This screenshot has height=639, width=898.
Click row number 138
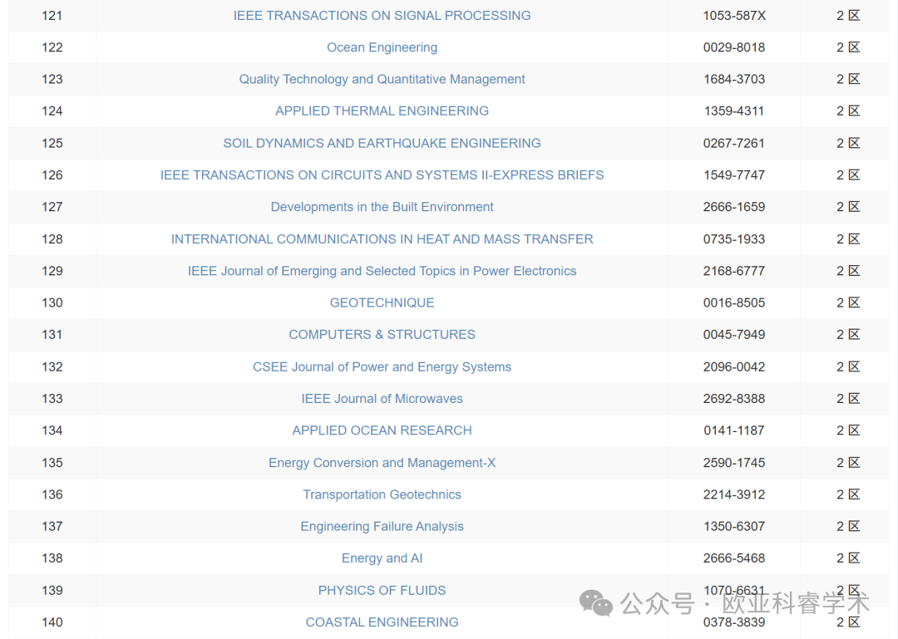52,558
